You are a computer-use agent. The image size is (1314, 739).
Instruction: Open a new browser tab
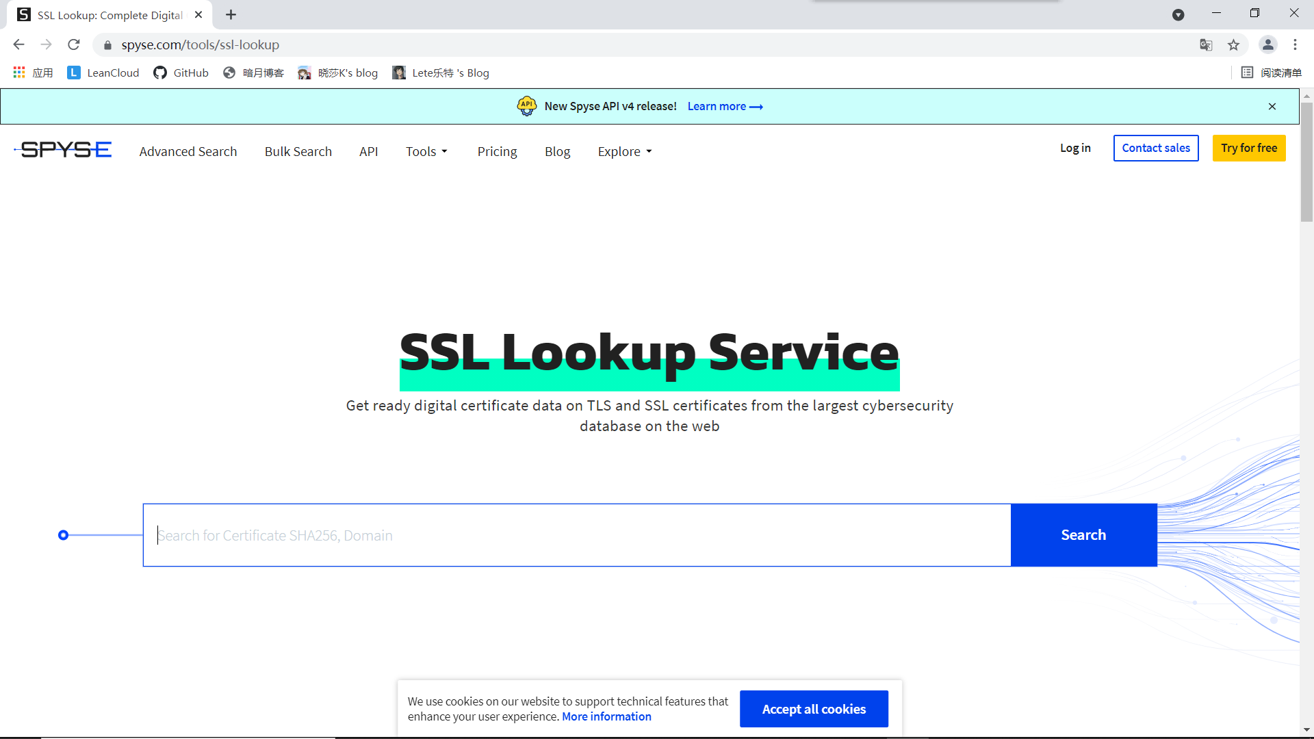(x=231, y=15)
